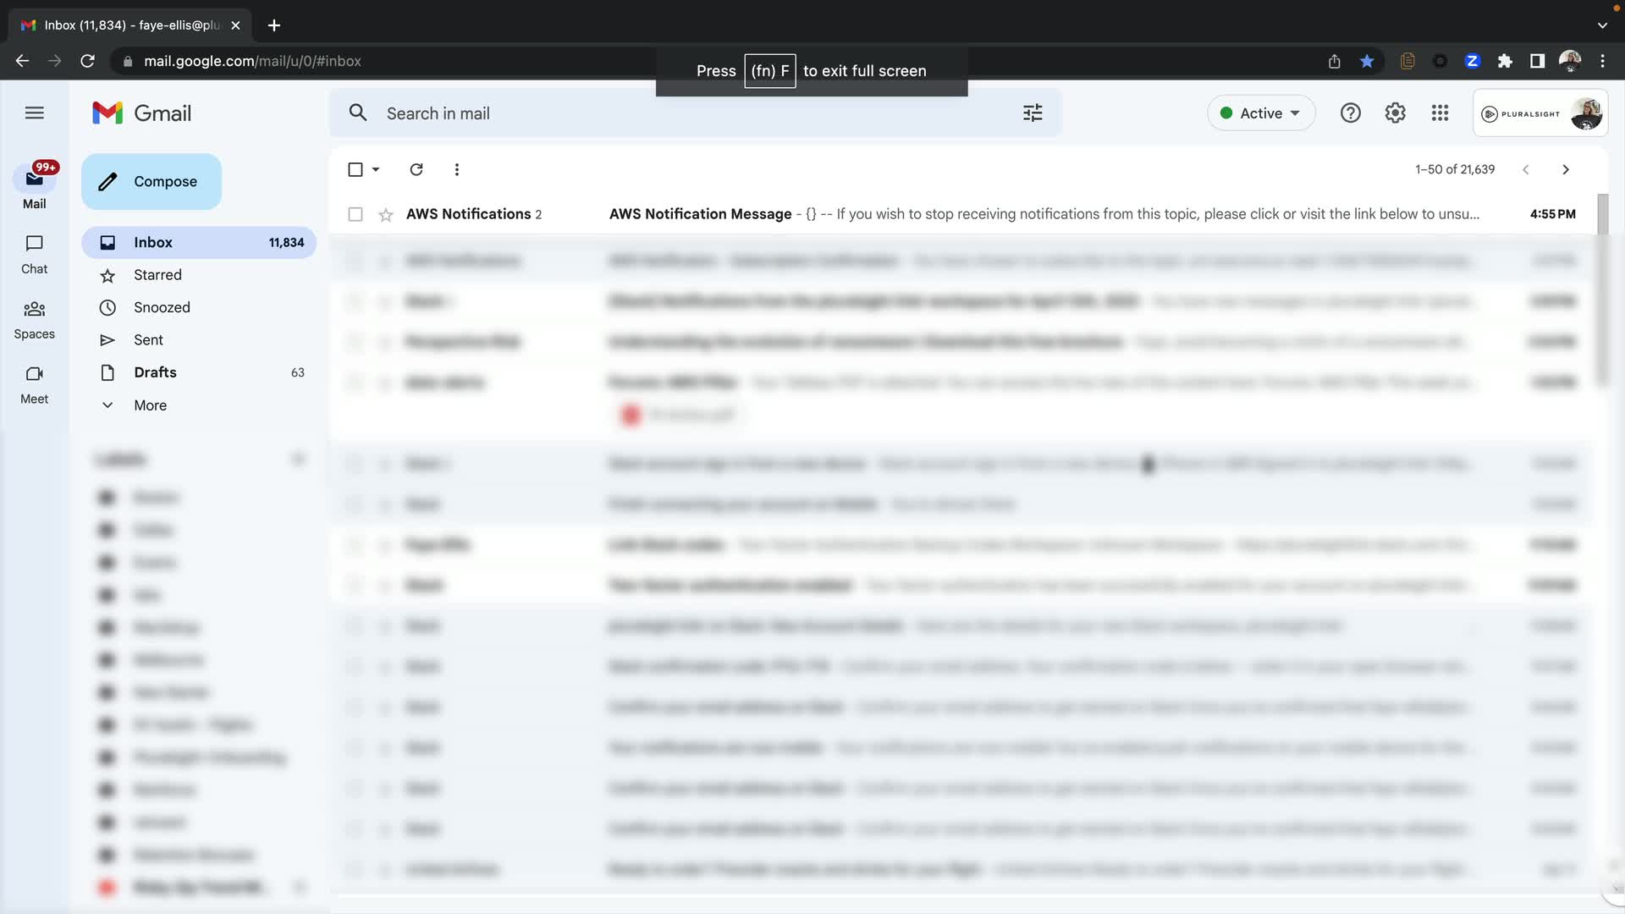The width and height of the screenshot is (1625, 914).
Task: Open the three-dot More options in toolbar
Action: [x=457, y=169]
